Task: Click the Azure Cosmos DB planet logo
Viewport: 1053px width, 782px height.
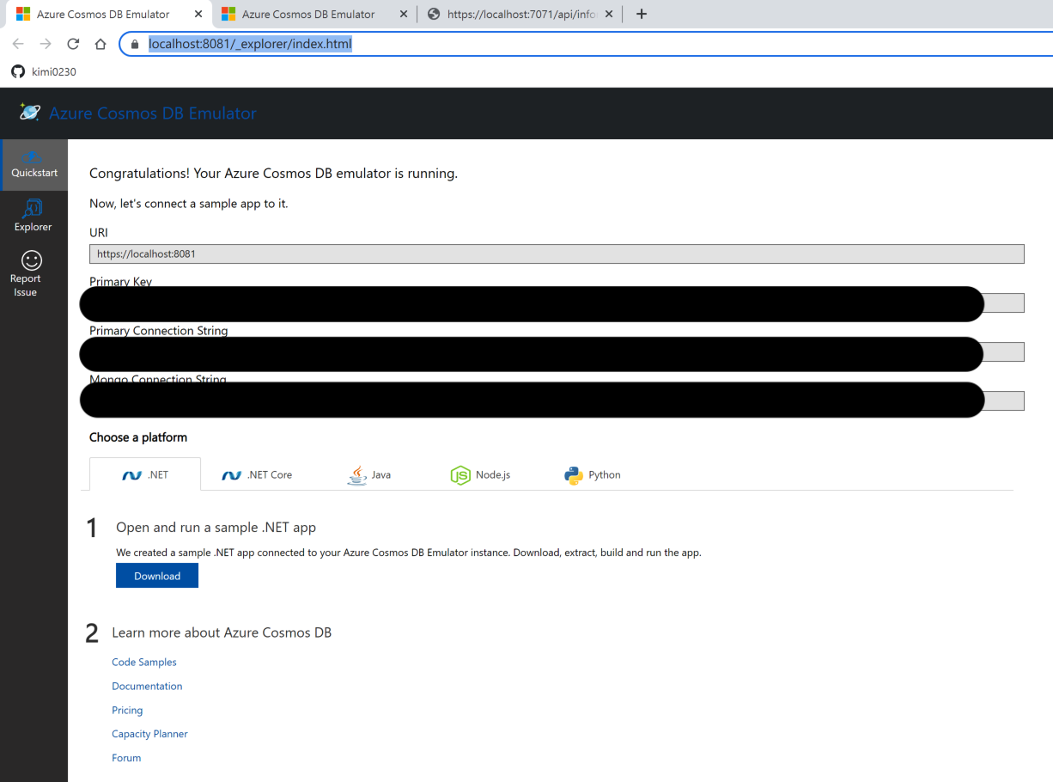Action: [x=30, y=113]
